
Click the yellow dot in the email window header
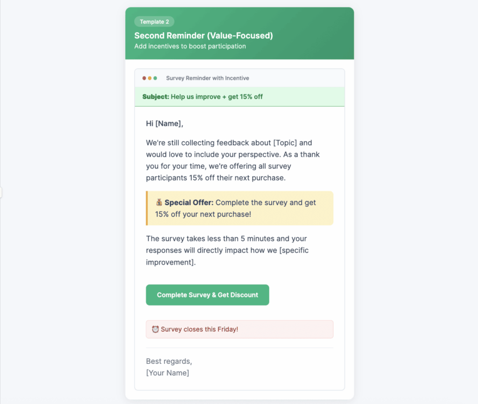pos(150,78)
